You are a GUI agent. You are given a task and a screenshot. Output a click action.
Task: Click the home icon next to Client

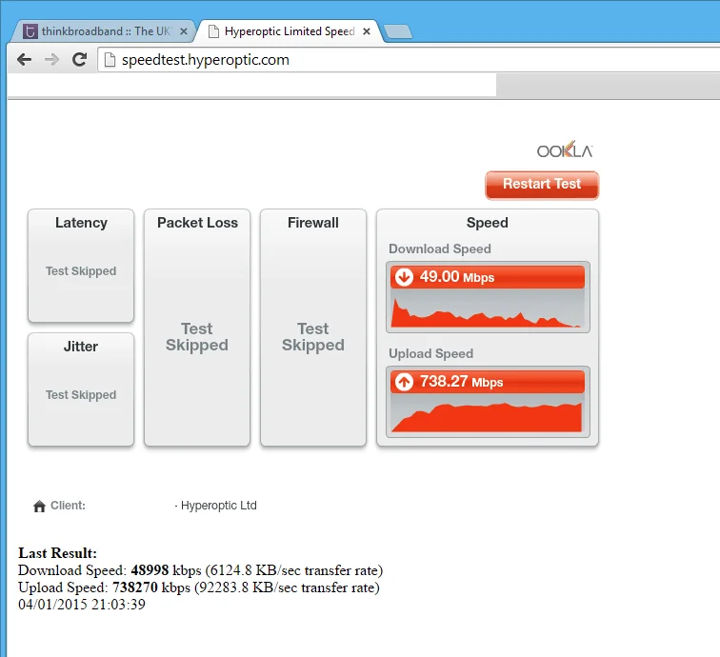tap(39, 506)
